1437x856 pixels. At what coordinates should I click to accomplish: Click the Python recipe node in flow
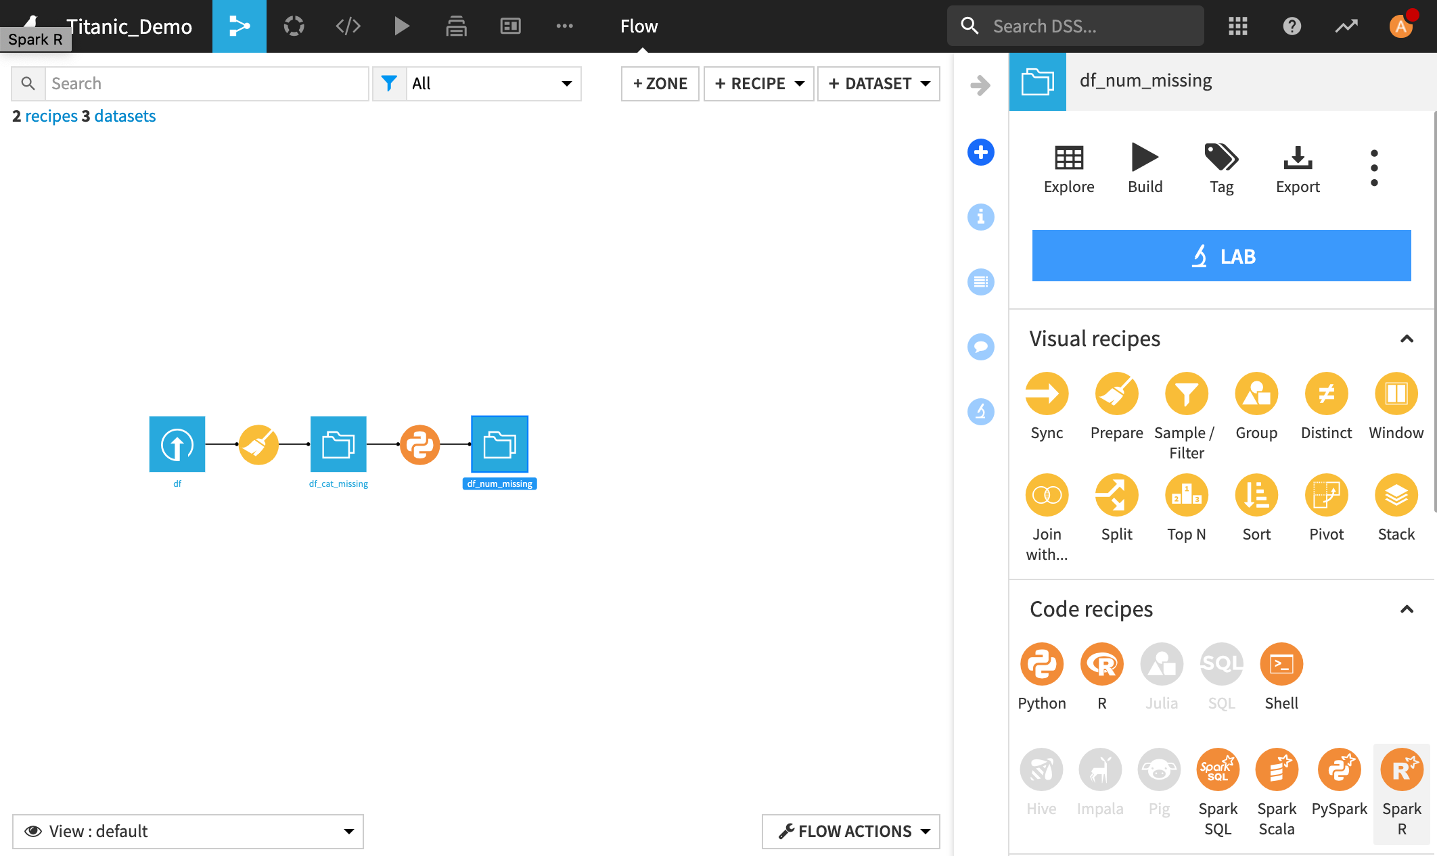coord(419,444)
